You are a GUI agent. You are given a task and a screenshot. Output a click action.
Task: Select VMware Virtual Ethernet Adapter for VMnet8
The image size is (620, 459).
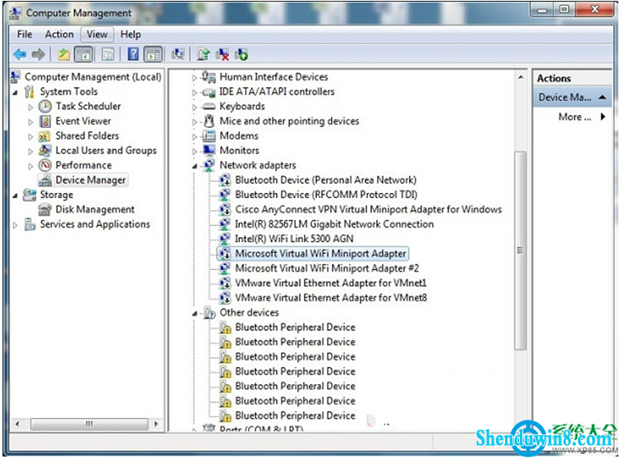pos(331,297)
